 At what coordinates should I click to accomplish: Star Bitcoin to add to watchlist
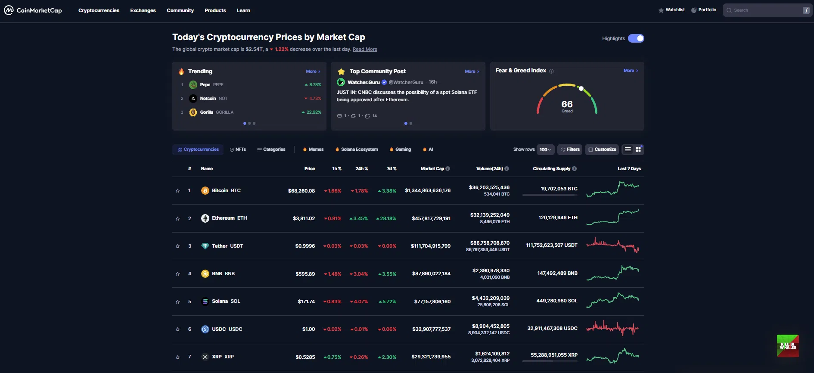coord(177,191)
